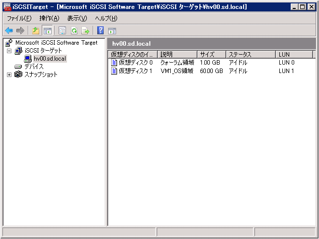This screenshot has width=319, height=239.
Task: Click アイドル status of 仮想ディスク 1
Action: [238, 71]
